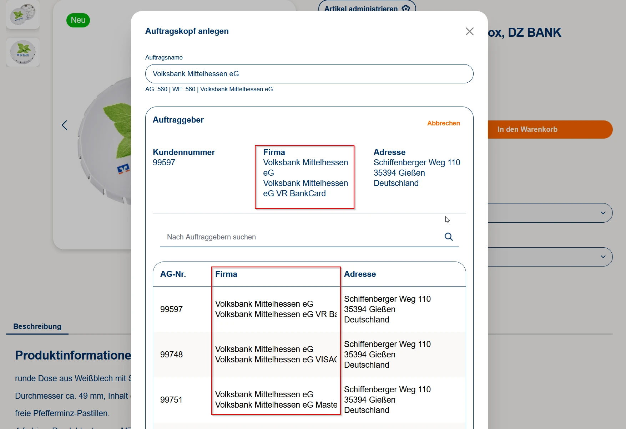Image resolution: width=626 pixels, height=429 pixels.
Task: Open the Beschreibung tab
Action: point(37,326)
